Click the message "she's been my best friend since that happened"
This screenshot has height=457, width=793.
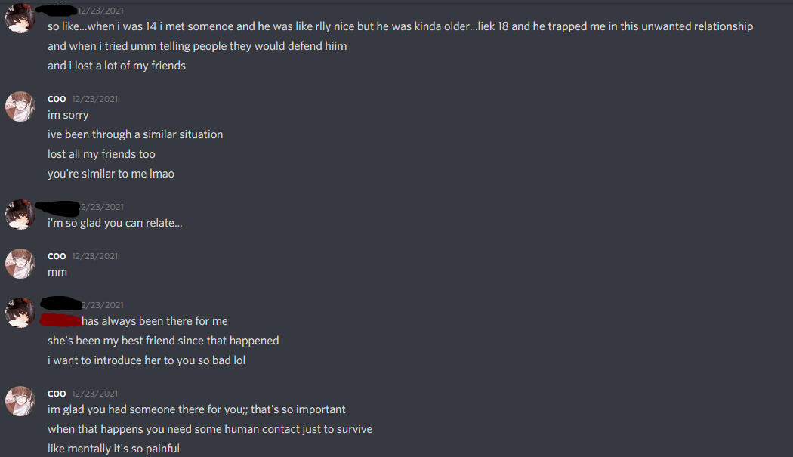[x=163, y=341]
